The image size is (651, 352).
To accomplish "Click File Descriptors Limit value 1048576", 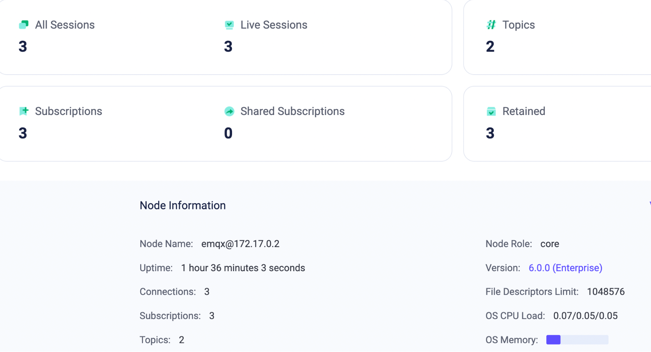I will click(x=606, y=292).
